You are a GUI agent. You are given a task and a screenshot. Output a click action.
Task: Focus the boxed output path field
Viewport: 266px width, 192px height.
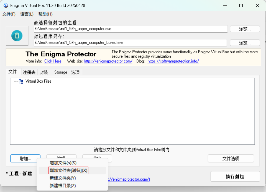pos(130,43)
